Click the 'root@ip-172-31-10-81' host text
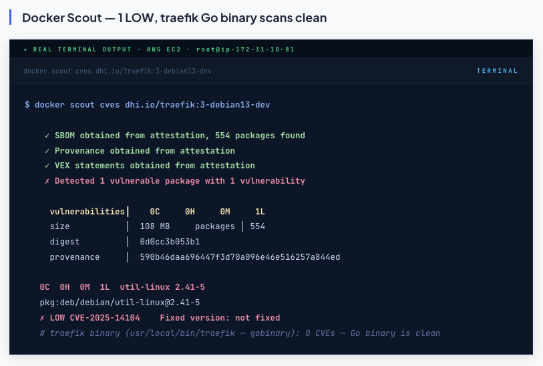Screen dimensions: 543x366 [245, 49]
